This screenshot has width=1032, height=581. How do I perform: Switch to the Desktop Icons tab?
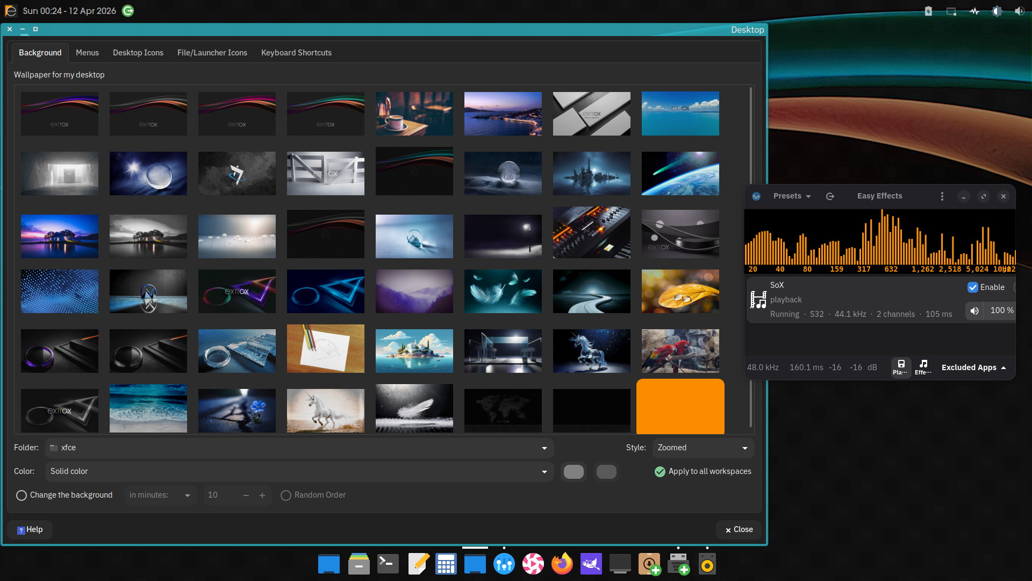tap(138, 53)
